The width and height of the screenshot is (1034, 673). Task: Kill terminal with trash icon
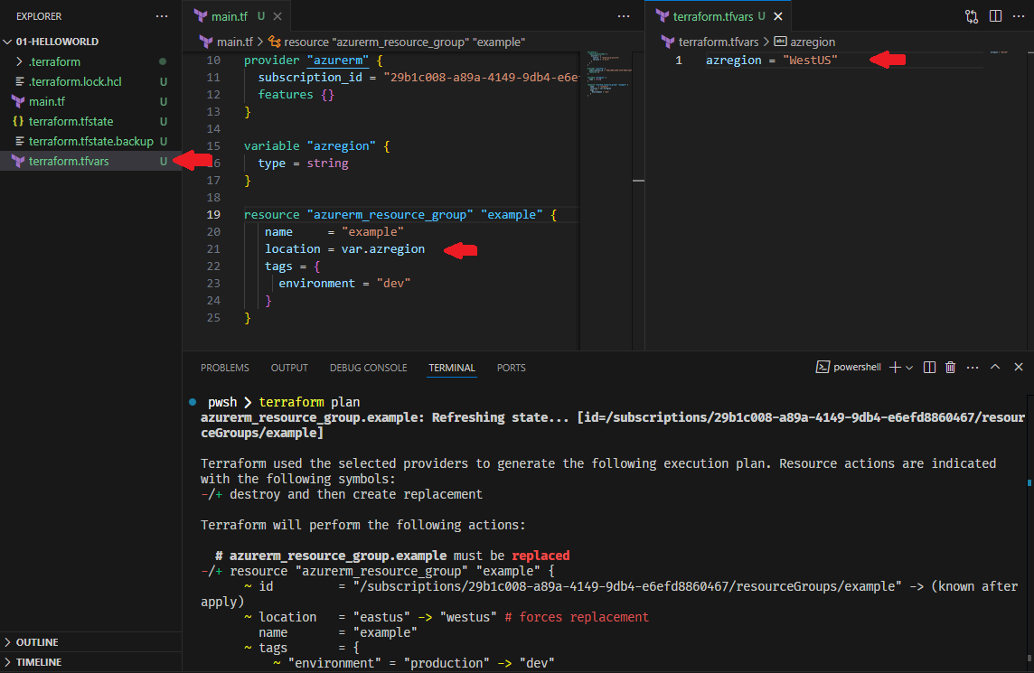[950, 367]
